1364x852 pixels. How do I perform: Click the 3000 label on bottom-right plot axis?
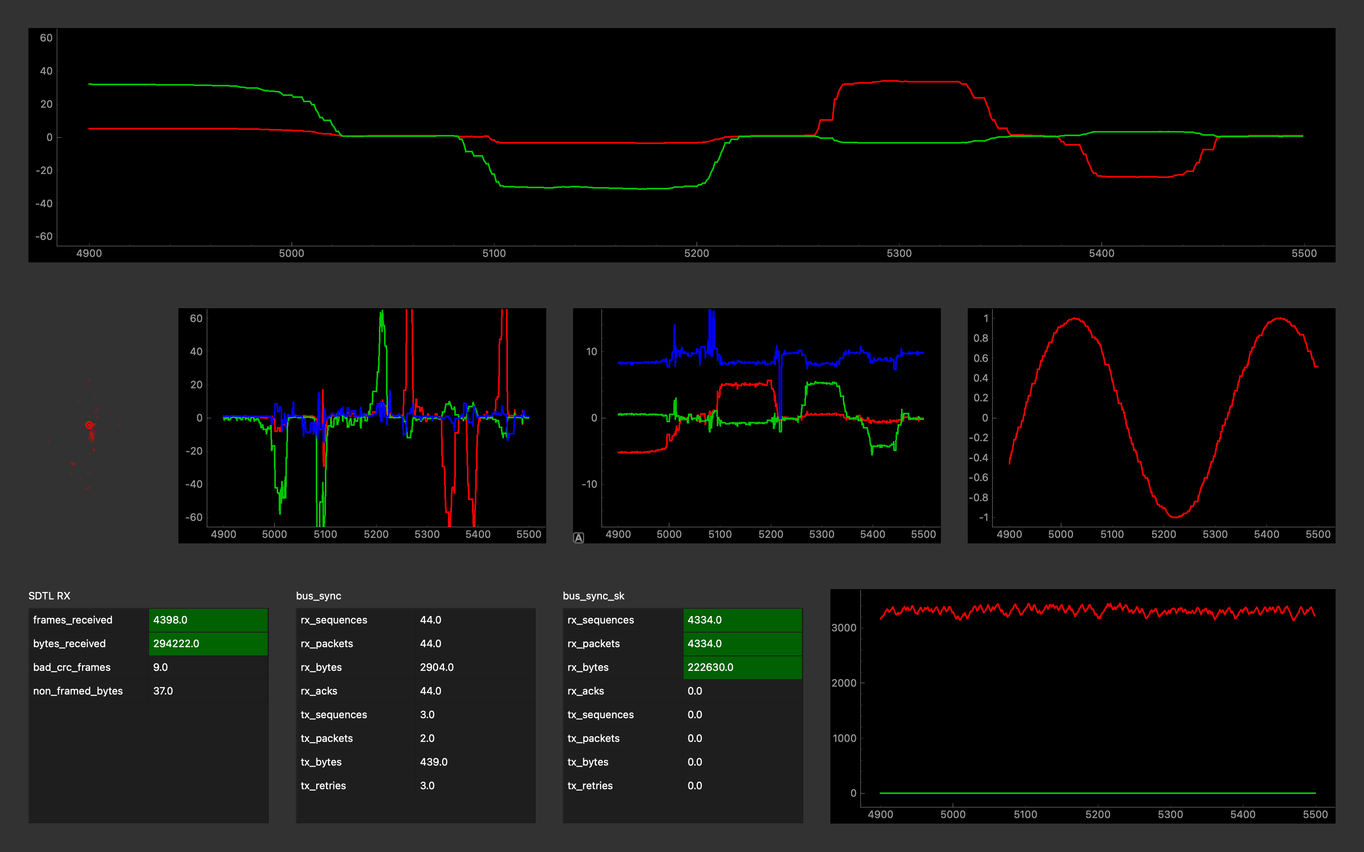(843, 628)
